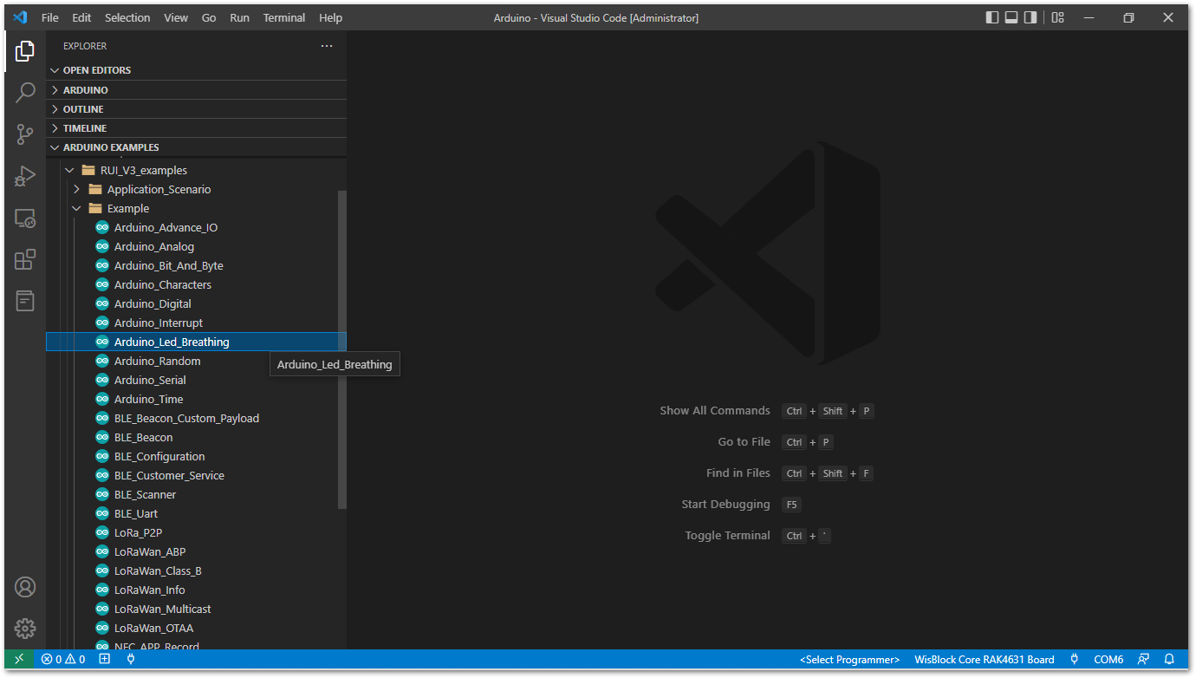Open the LoRaWan_OTAA example
Screen dimensions: 1196x678
click(196, 629)
